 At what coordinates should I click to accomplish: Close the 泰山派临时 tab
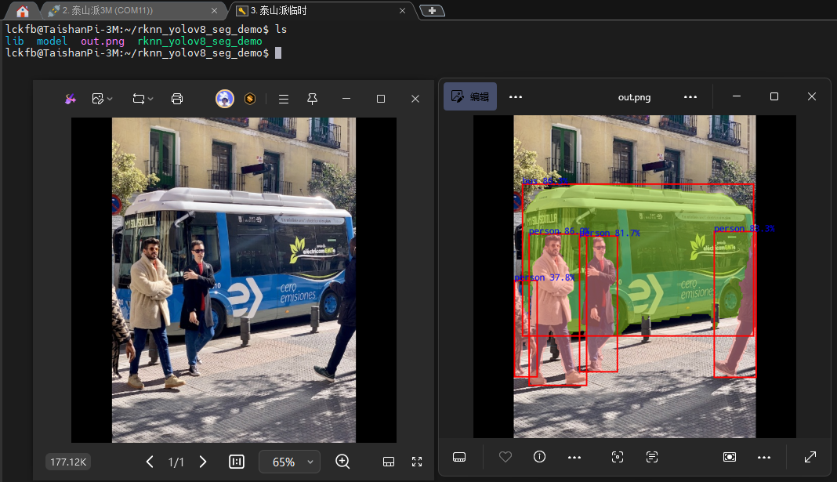[403, 11]
